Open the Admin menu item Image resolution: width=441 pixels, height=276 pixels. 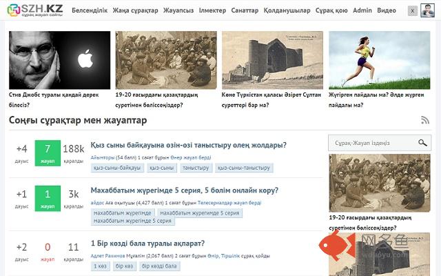362,10
